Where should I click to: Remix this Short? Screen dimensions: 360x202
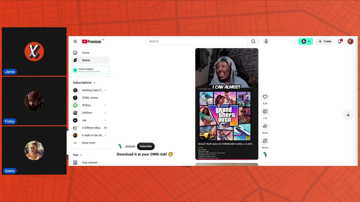tap(265, 141)
